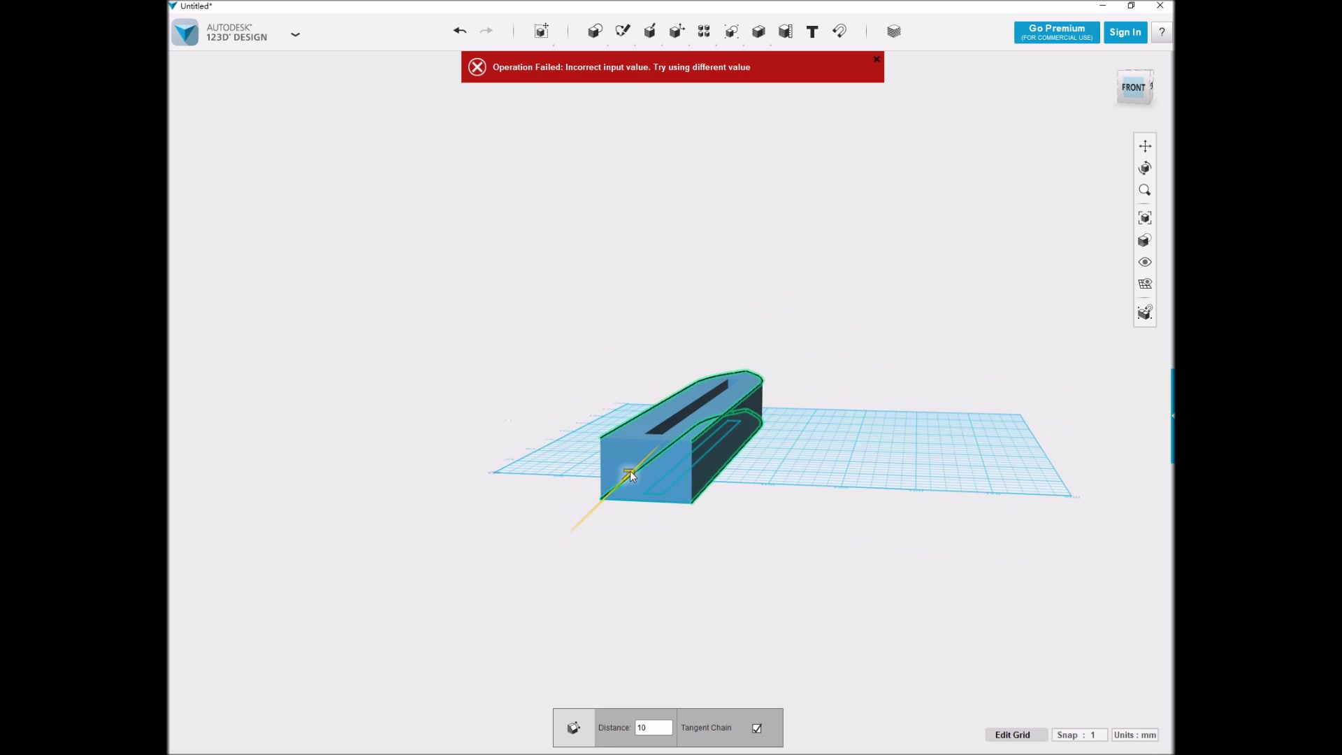Open the Units: mm selector
The width and height of the screenshot is (1342, 755).
(x=1135, y=735)
